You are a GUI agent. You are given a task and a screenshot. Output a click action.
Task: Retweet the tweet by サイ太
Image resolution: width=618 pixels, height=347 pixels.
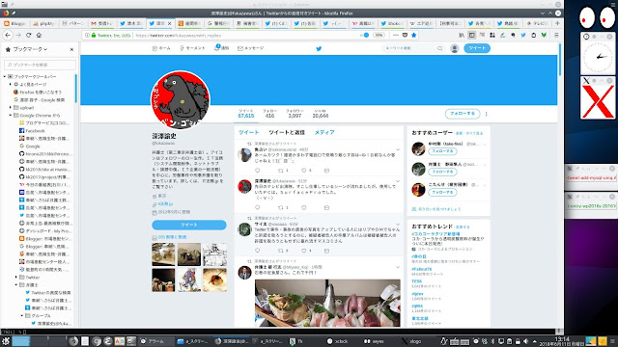pos(281,251)
